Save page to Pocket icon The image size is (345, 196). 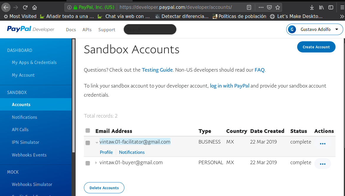pos(269,7)
